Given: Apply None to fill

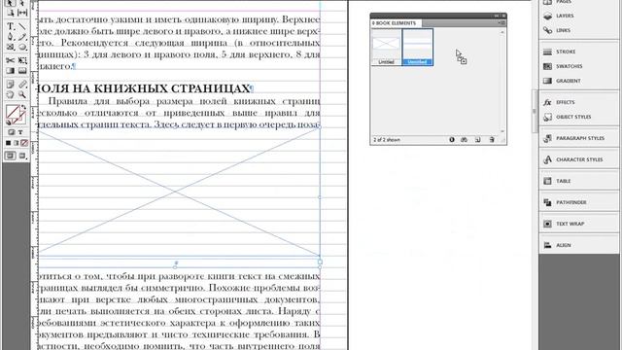Looking at the screenshot, I should pyautogui.click(x=24, y=143).
